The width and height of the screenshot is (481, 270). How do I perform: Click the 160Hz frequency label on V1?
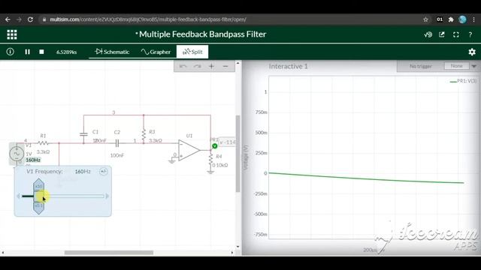33,160
